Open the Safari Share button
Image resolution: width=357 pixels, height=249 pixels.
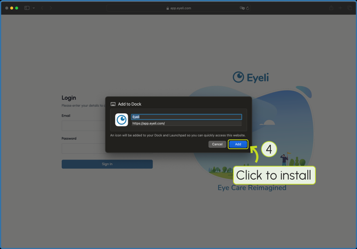pyautogui.click(x=331, y=8)
